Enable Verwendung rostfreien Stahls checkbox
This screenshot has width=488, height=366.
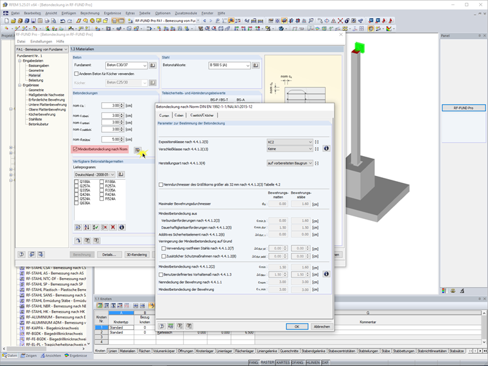coord(163,248)
